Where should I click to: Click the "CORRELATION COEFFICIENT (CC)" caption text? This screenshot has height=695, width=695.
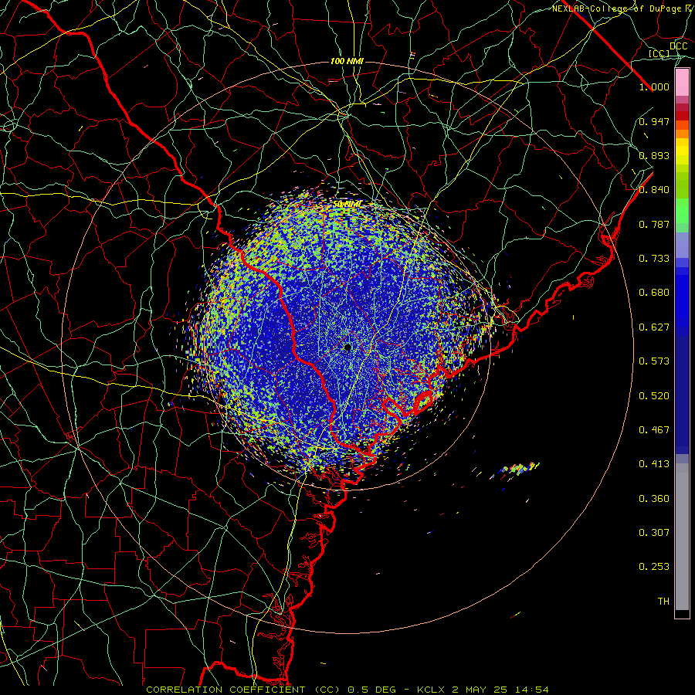(243, 690)
